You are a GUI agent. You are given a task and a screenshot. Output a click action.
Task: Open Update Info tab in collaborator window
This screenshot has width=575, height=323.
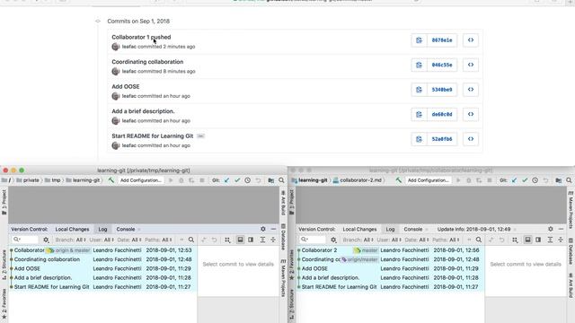point(473,230)
